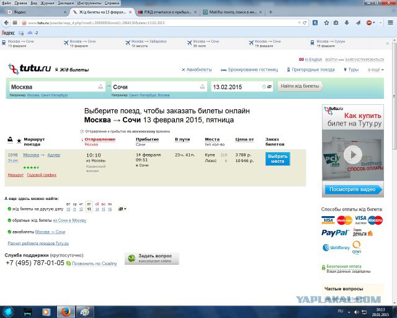Click the Yandex logo in bookmarks bar
Image resolution: width=397 pixels, height=318 pixels.
click(8, 33)
